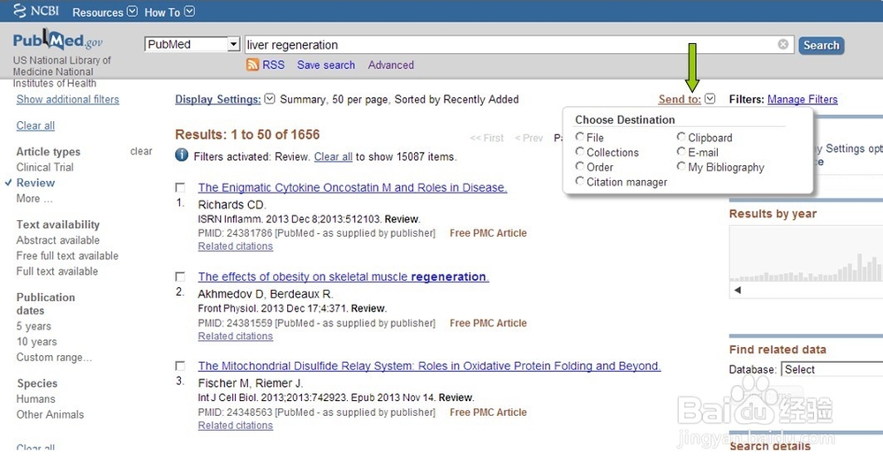Select the Clinical Trial filter
The height and width of the screenshot is (469, 883).
[x=45, y=167]
